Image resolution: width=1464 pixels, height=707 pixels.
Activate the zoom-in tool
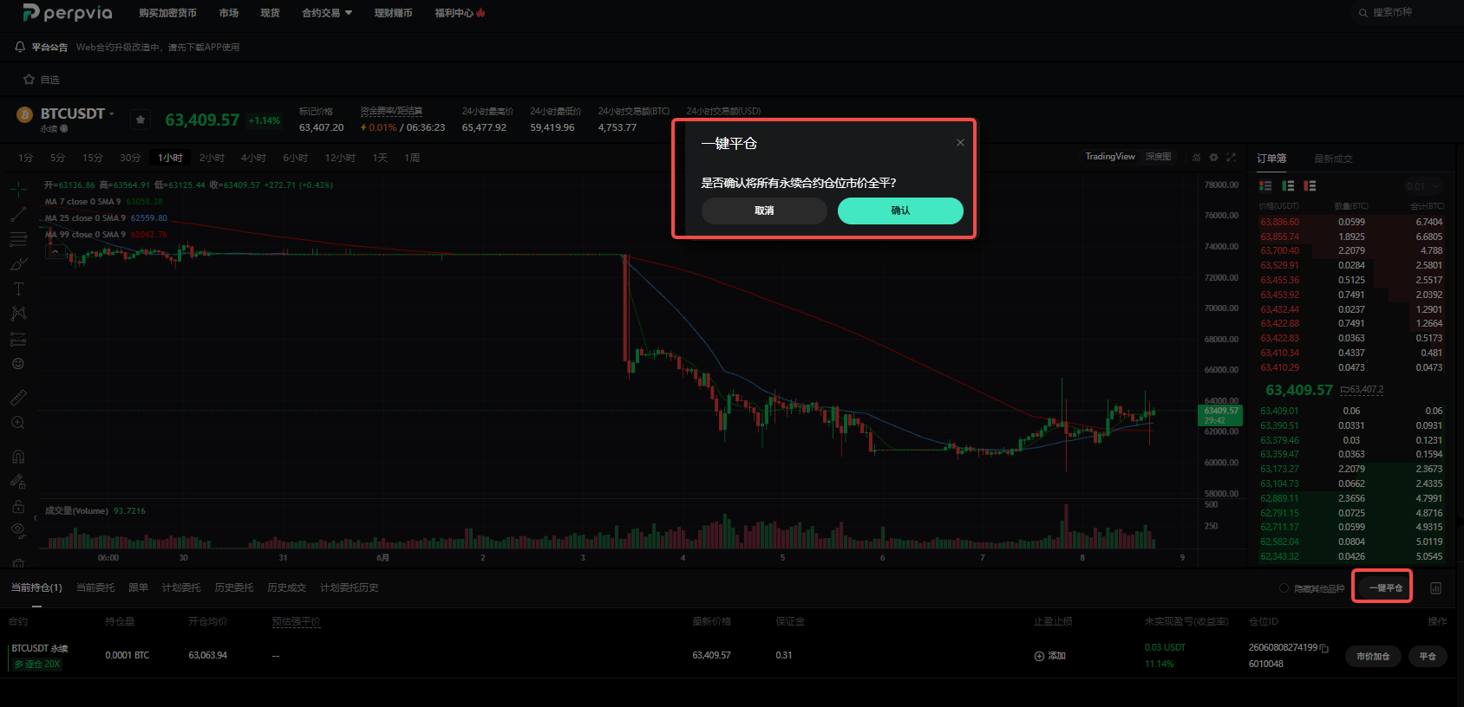pyautogui.click(x=18, y=423)
